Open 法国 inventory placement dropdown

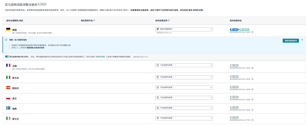184,65
